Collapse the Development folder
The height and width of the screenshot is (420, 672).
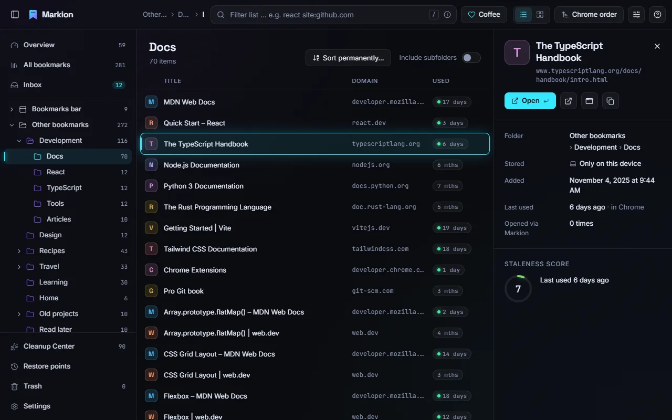(x=19, y=141)
